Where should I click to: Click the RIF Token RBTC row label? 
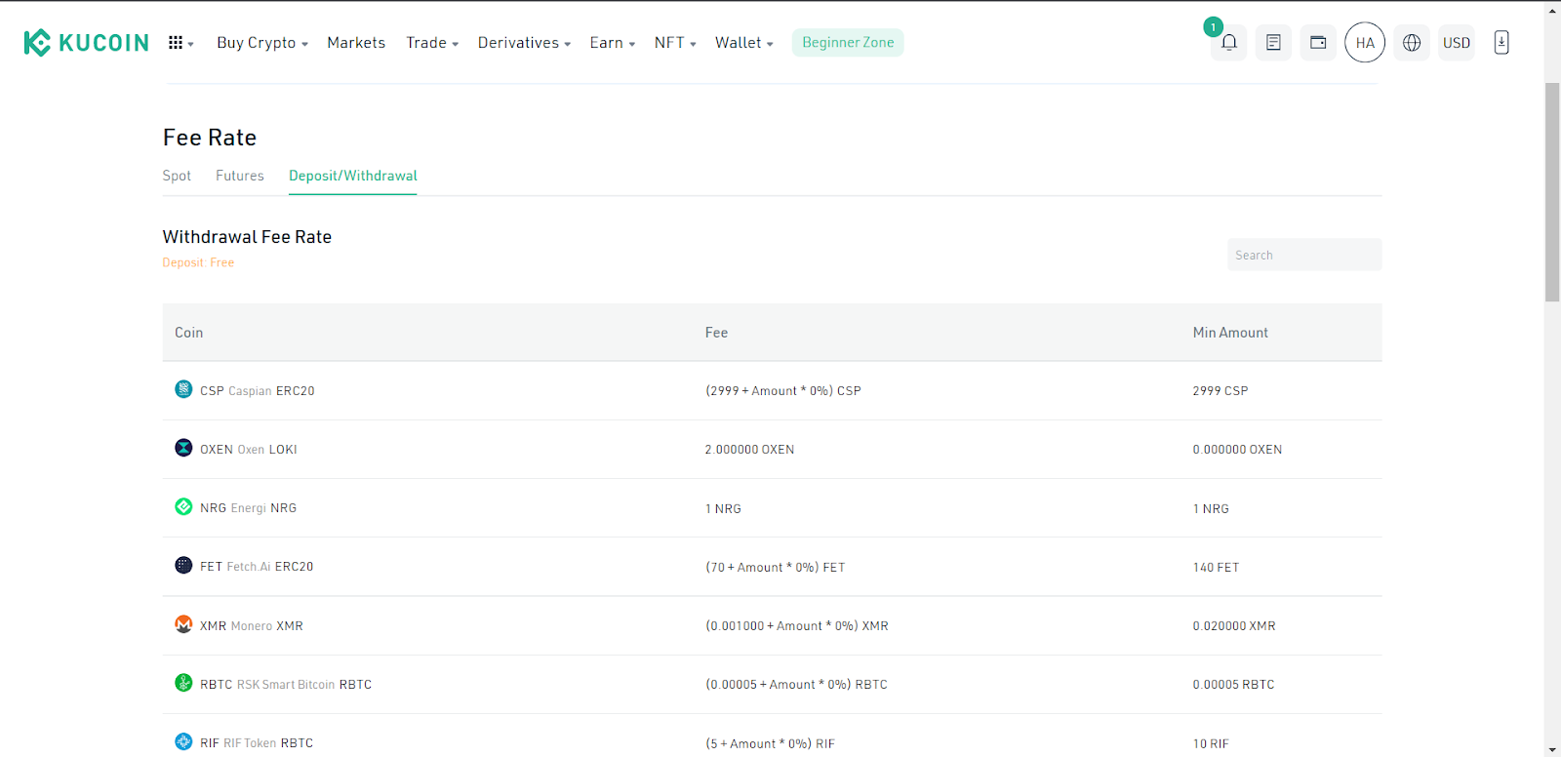coord(257,743)
